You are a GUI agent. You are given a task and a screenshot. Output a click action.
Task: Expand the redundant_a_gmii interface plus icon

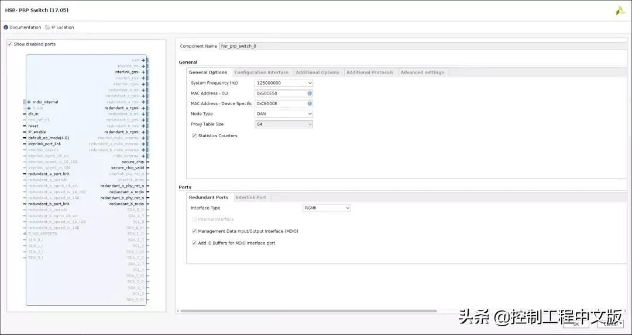click(x=143, y=96)
